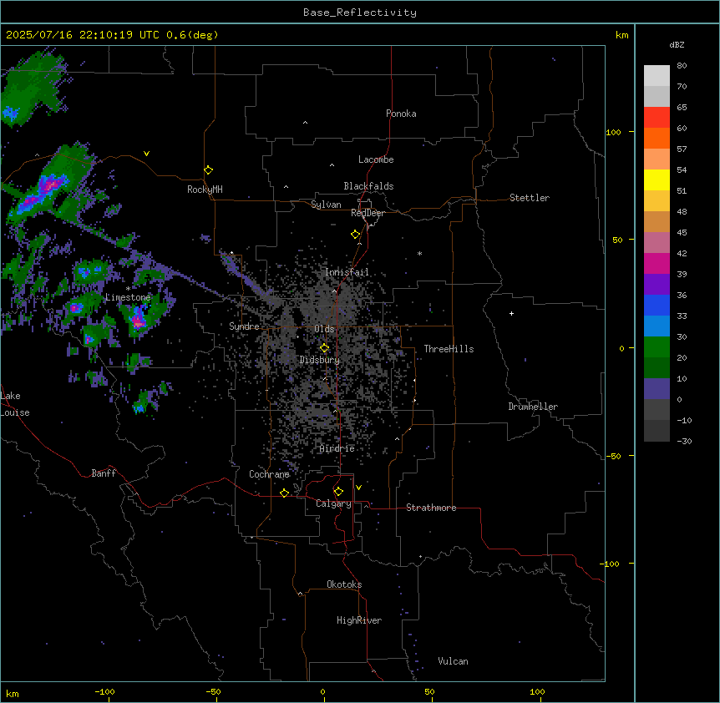The height and width of the screenshot is (703, 720).
Task: Click the Okotoks town label
Action: (x=344, y=584)
